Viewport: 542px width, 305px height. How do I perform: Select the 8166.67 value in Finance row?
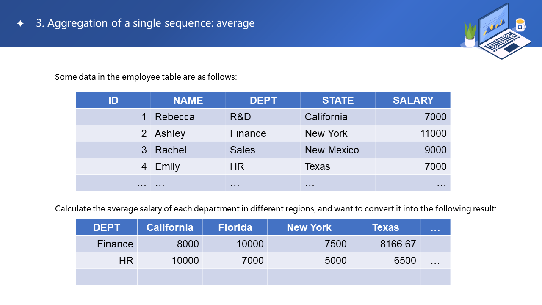398,244
